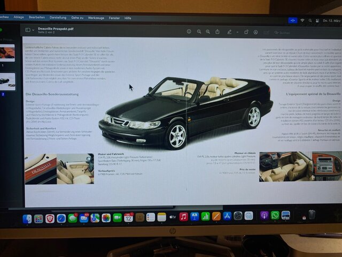The image size is (342, 257).
Task: Open Mail from the Dock
Action: 84,218
